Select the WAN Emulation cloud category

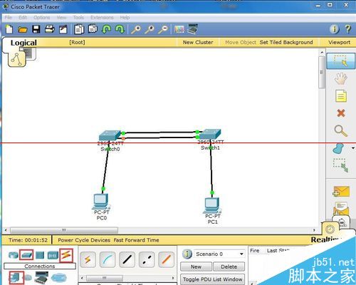coord(28,277)
